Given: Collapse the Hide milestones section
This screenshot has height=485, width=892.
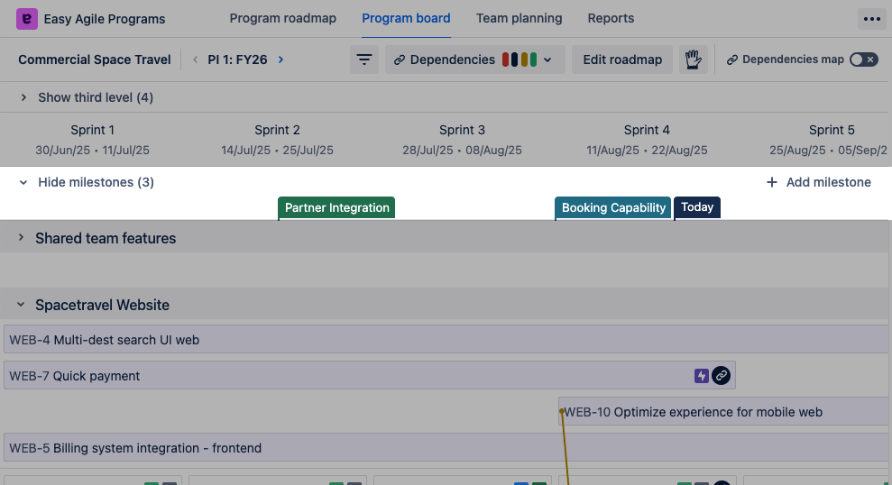Looking at the screenshot, I should 24,182.
